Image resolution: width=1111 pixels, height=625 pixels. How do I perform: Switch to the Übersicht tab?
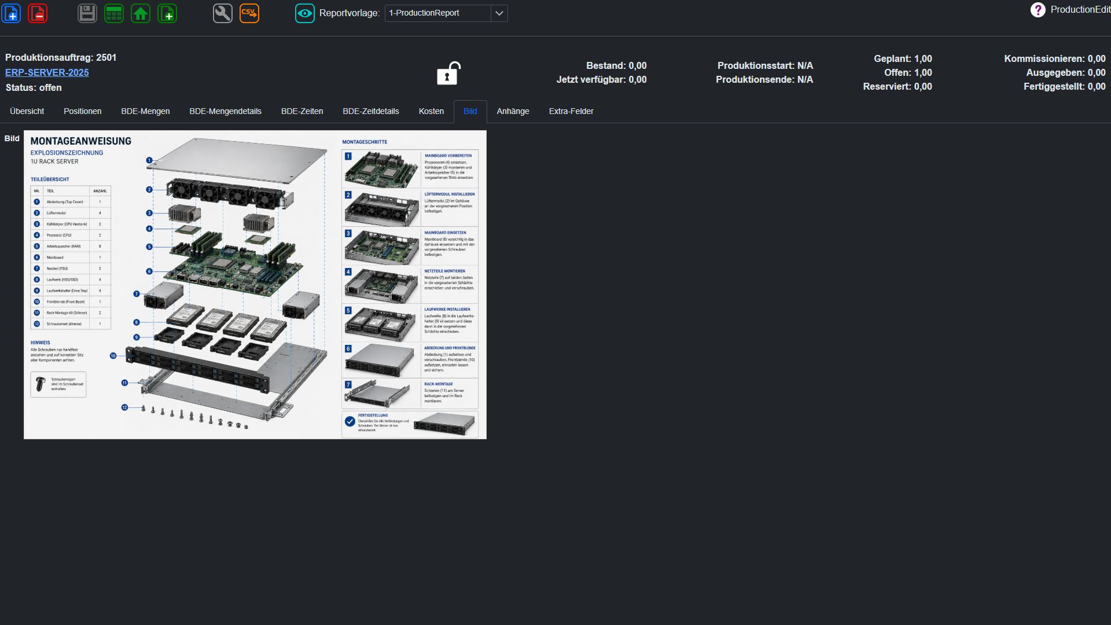[x=27, y=111]
